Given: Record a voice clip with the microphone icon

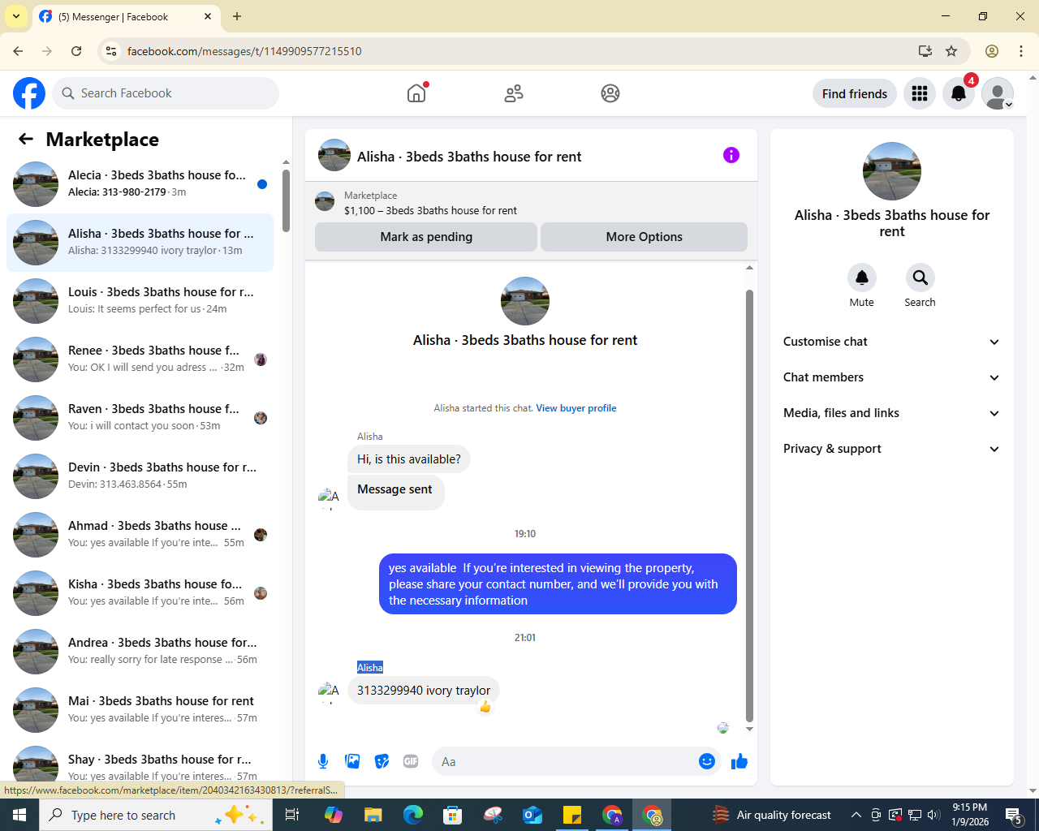Looking at the screenshot, I should pyautogui.click(x=323, y=761).
